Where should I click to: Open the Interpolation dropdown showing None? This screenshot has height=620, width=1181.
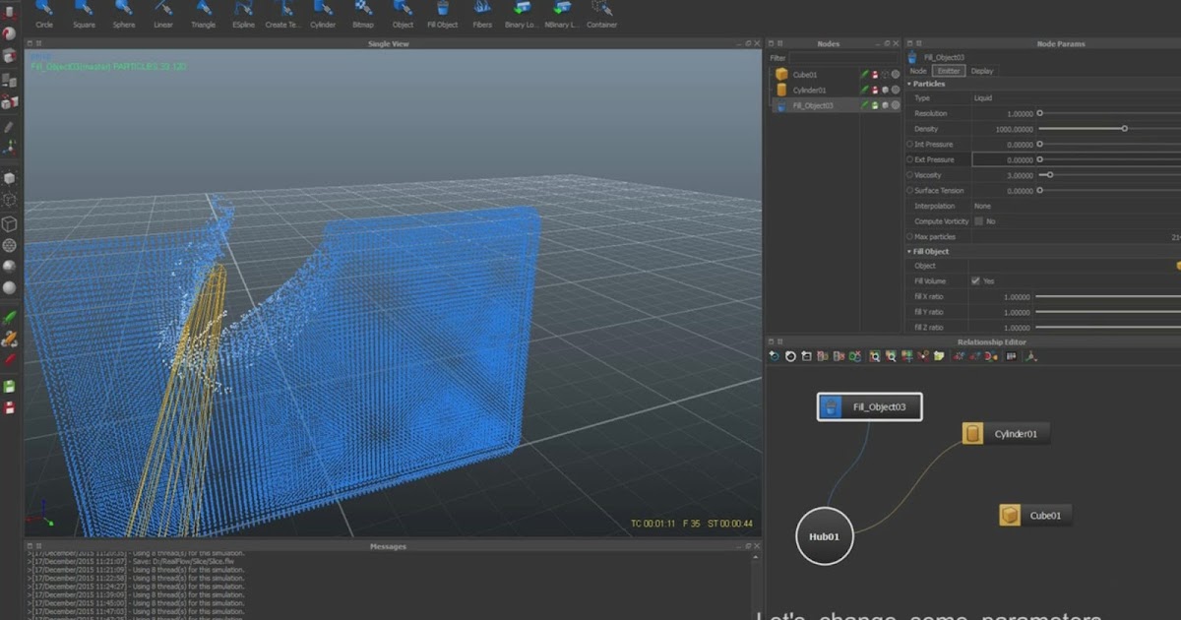[1076, 206]
